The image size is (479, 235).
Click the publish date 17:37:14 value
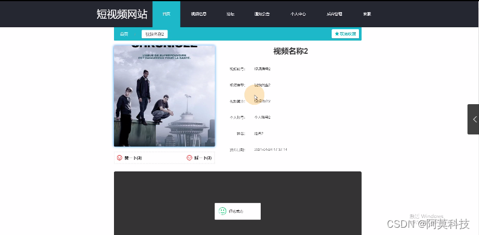click(x=270, y=150)
